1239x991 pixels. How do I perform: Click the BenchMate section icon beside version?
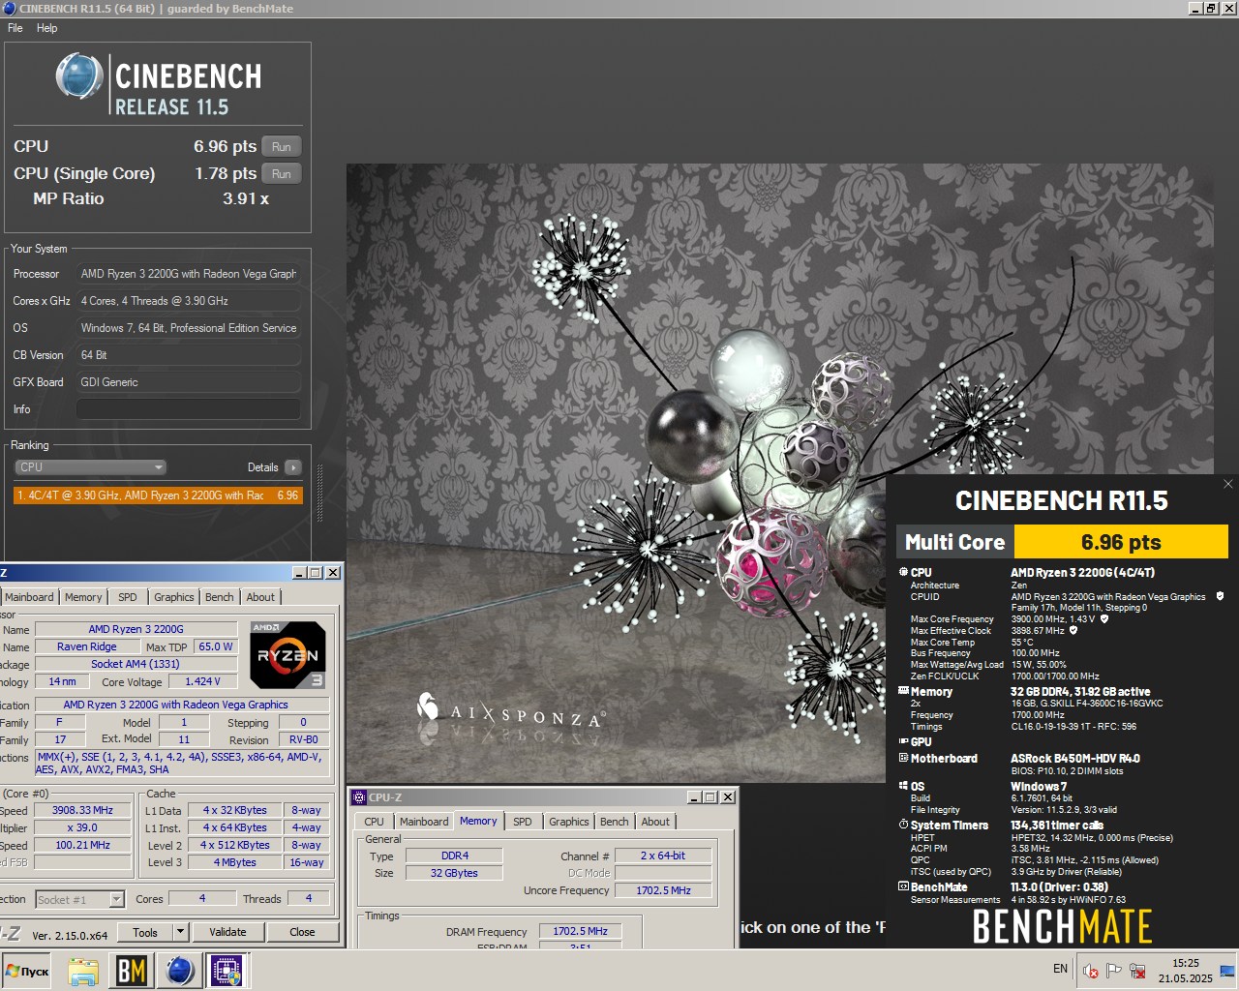coord(903,886)
